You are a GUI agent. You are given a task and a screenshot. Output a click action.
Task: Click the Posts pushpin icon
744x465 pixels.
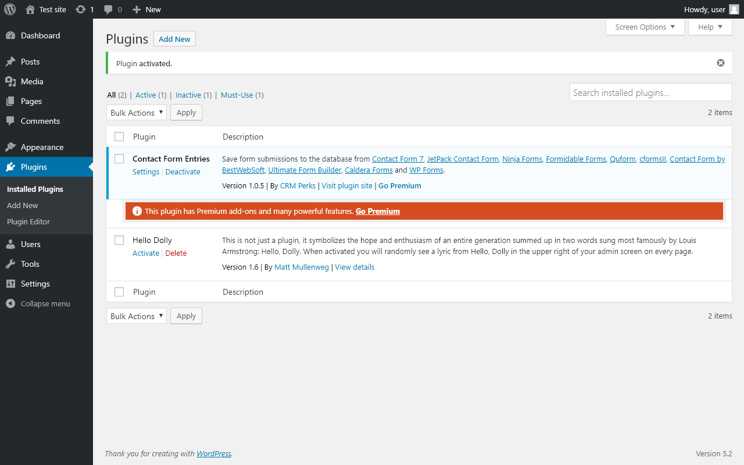click(x=10, y=62)
